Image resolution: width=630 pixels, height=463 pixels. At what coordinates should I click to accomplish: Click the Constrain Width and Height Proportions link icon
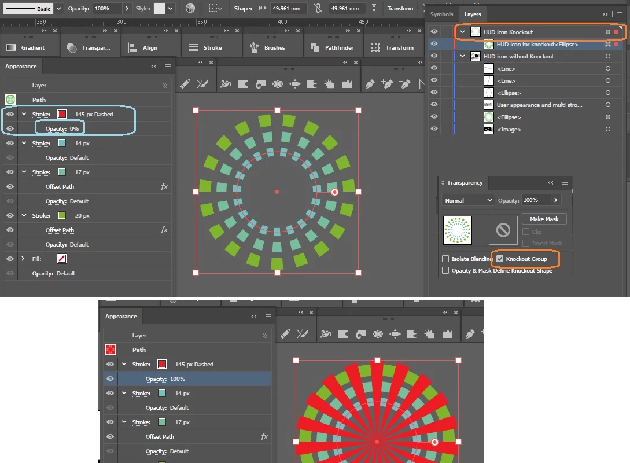[318, 8]
